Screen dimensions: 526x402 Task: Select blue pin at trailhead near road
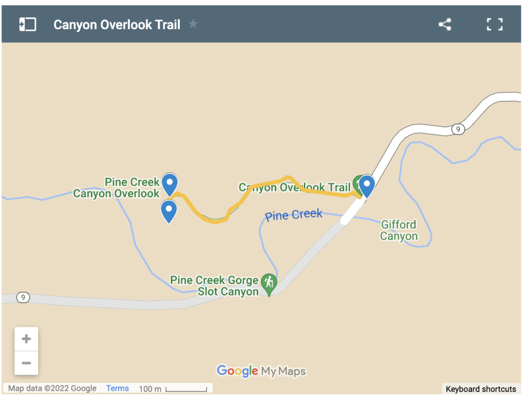coord(367,186)
